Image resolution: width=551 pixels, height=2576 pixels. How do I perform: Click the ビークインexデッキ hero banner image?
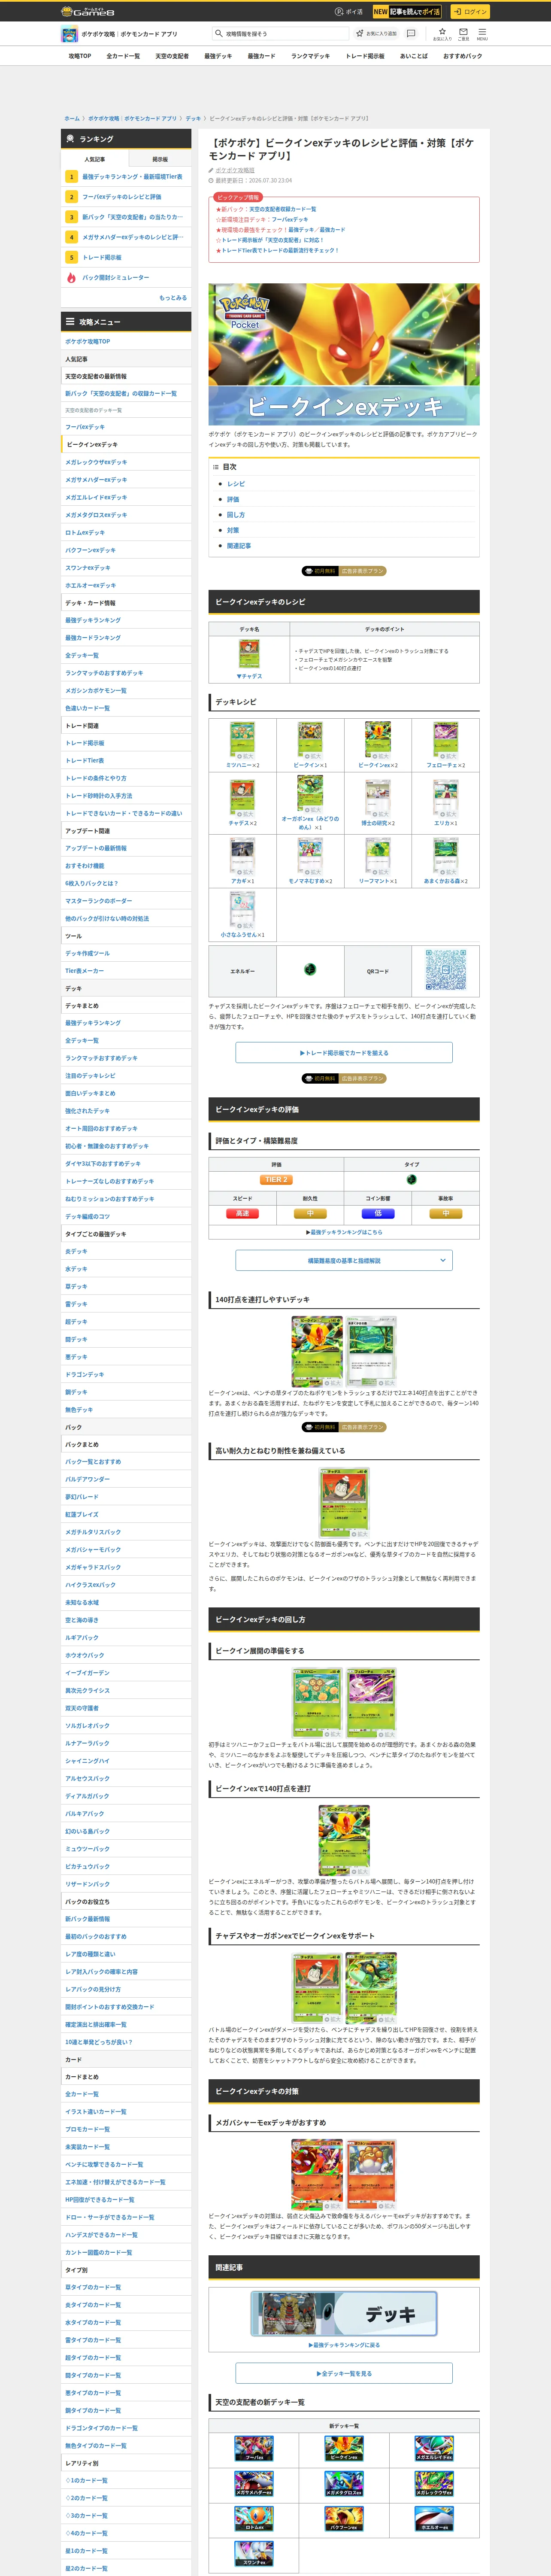[344, 354]
